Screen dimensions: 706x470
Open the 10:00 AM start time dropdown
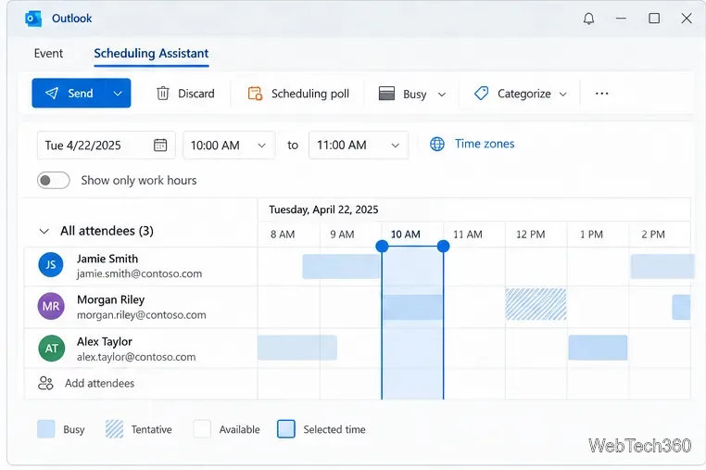pos(229,146)
